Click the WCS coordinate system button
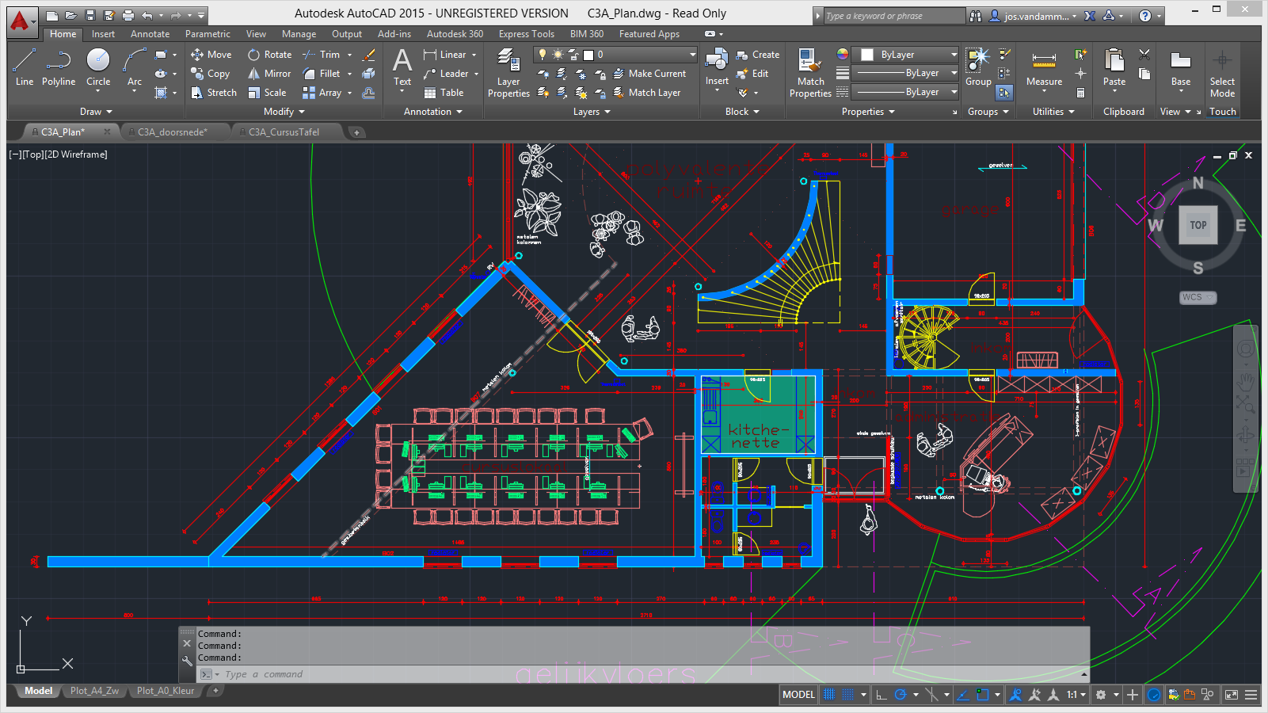 click(x=1198, y=298)
